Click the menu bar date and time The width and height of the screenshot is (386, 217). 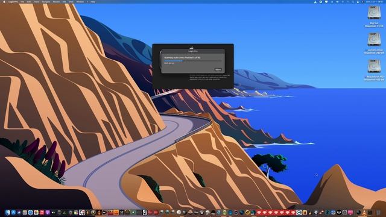374,2
